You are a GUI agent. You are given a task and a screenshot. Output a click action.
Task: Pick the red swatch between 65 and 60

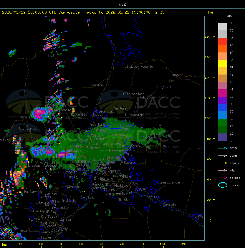point(223,42)
